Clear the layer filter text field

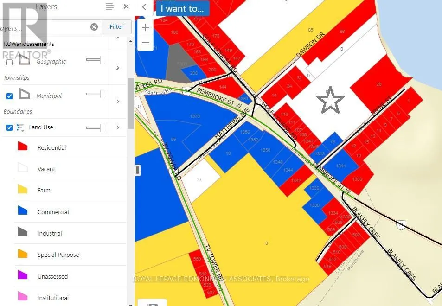(94, 27)
